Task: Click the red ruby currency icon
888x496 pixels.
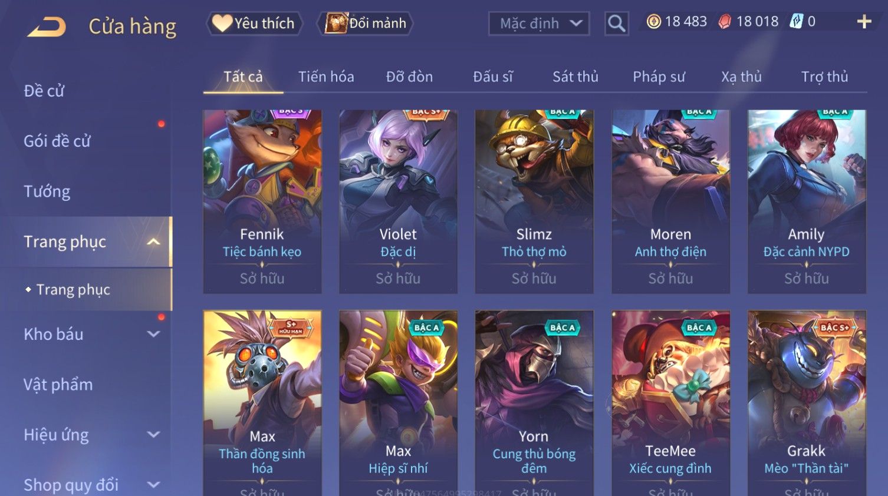Action: tap(725, 22)
